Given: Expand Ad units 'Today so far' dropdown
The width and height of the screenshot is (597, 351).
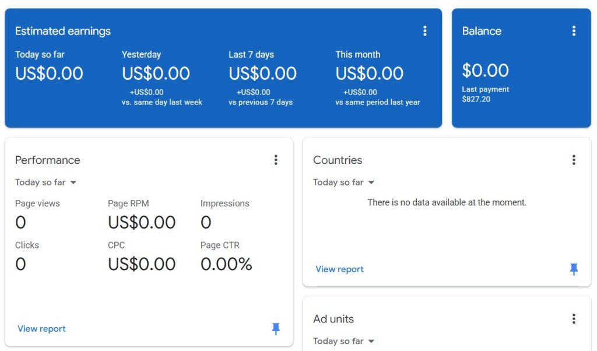Looking at the screenshot, I should (x=344, y=341).
